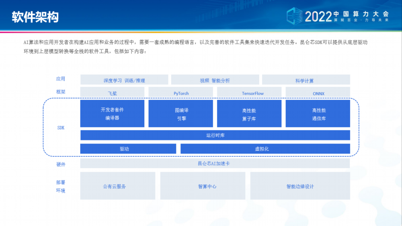Click the SDK row label
The width and height of the screenshot is (402, 226).
pyautogui.click(x=61, y=128)
